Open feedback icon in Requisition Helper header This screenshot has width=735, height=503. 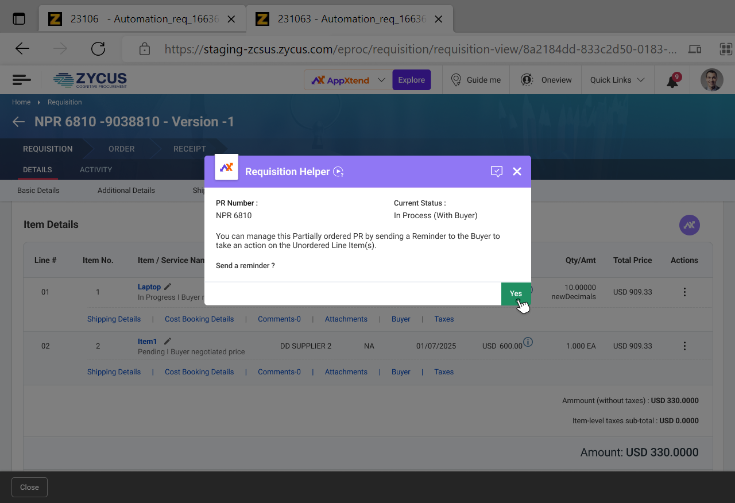pyautogui.click(x=497, y=172)
